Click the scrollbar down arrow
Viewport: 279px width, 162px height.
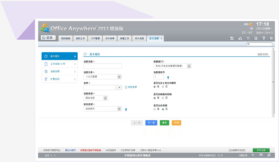point(273,116)
